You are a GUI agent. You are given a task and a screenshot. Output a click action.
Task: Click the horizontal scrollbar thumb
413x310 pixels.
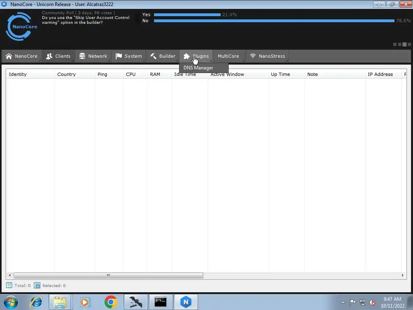pyautogui.click(x=108, y=275)
